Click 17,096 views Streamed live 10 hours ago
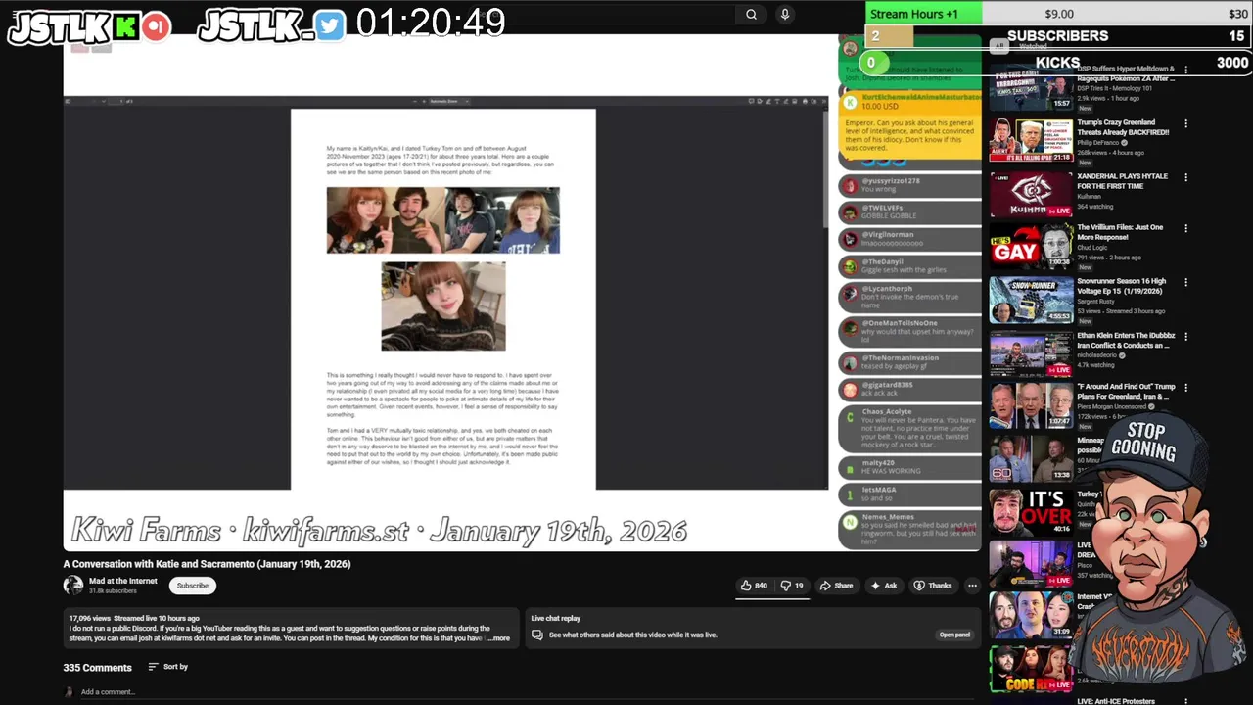 coord(134,619)
